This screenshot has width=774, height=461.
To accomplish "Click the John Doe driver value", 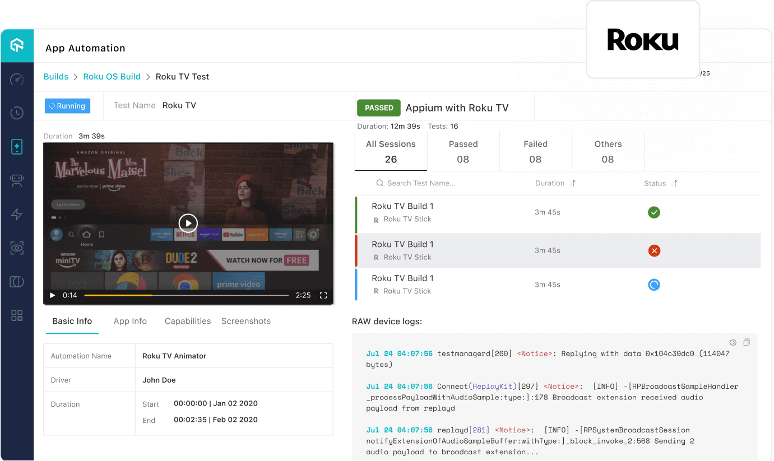I will pyautogui.click(x=159, y=380).
